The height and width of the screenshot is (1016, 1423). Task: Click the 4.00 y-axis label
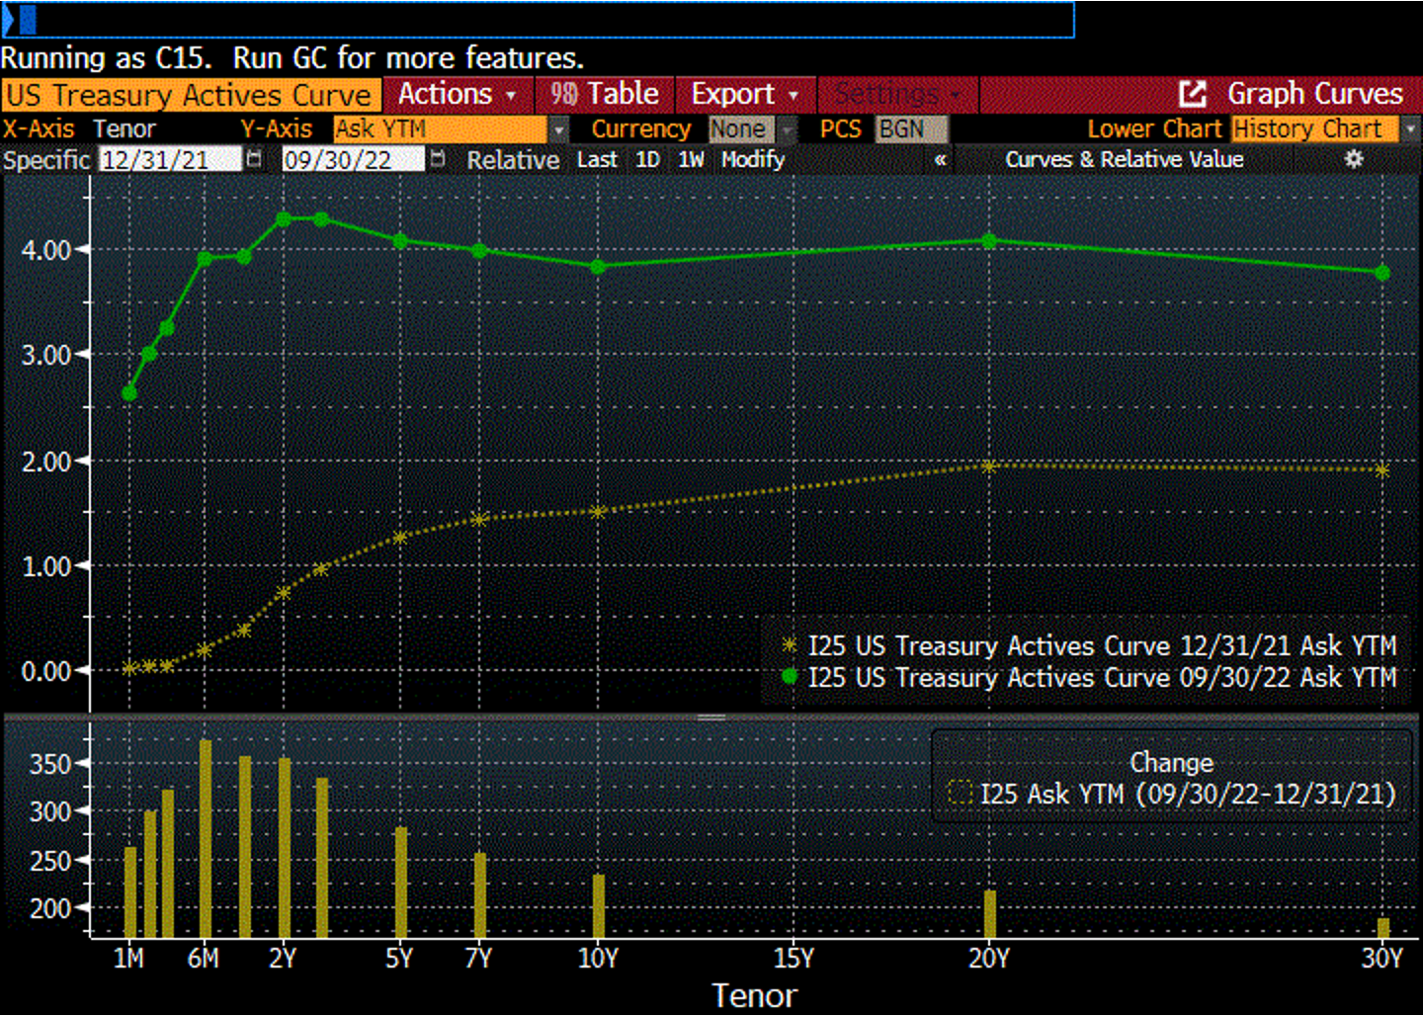tap(46, 250)
